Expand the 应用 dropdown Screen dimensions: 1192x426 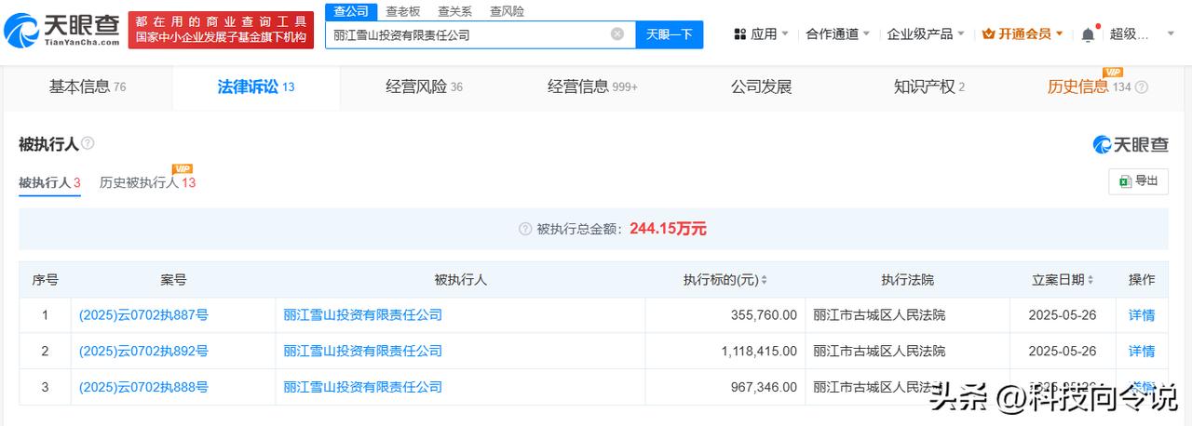785,34
